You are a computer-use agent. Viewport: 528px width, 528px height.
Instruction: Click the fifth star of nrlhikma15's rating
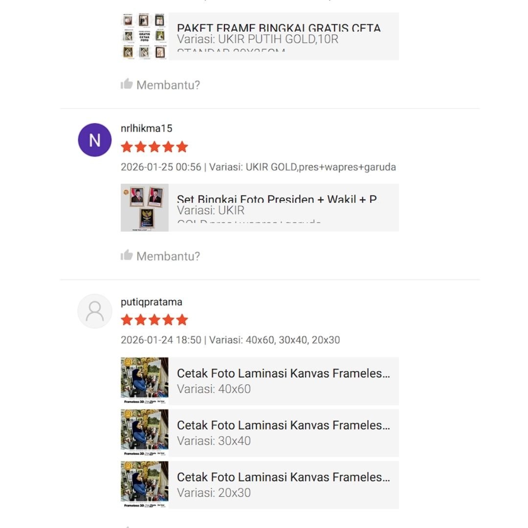(x=182, y=147)
